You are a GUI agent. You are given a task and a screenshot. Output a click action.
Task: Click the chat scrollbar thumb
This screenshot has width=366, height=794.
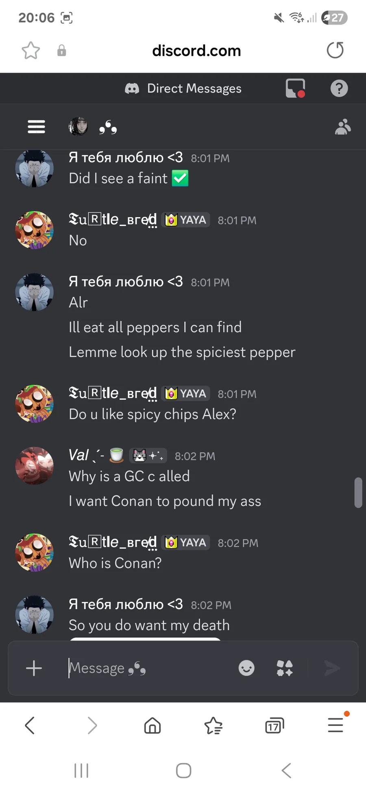pyautogui.click(x=358, y=493)
